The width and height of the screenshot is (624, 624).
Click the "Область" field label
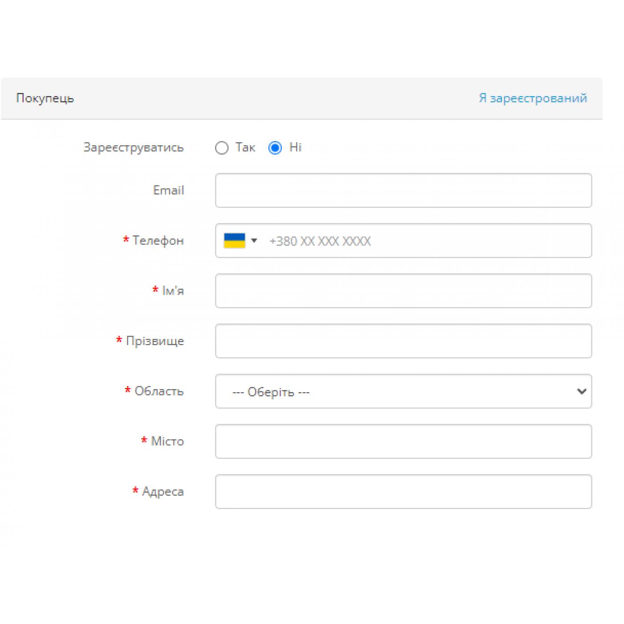159,391
